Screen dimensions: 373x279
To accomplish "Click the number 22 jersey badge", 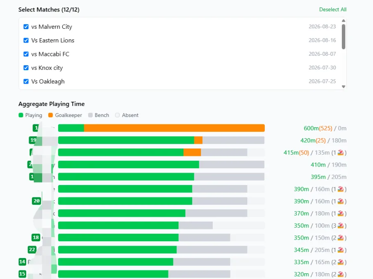I will [x=32, y=249].
